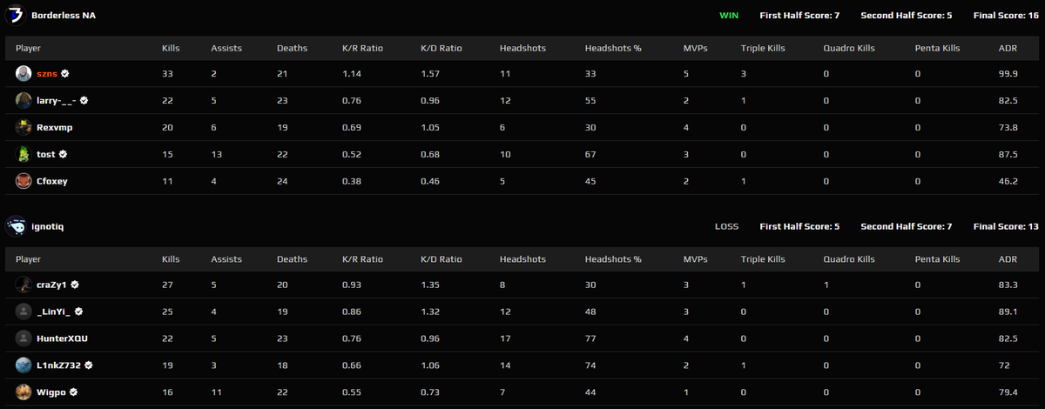Sort ignotiq table by Kills header
This screenshot has height=409, width=1045.
click(171, 259)
